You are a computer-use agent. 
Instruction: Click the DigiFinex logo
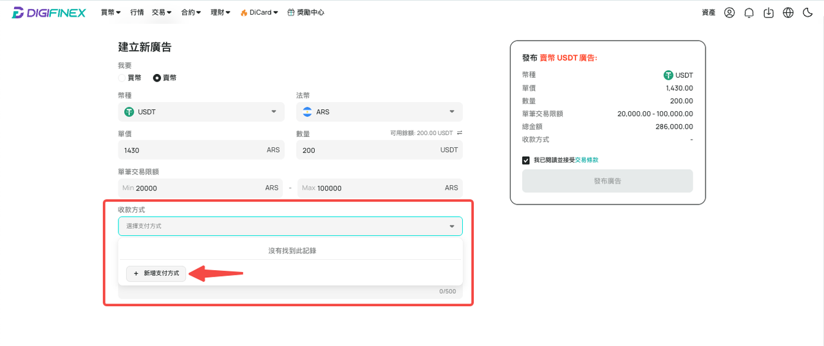click(49, 12)
